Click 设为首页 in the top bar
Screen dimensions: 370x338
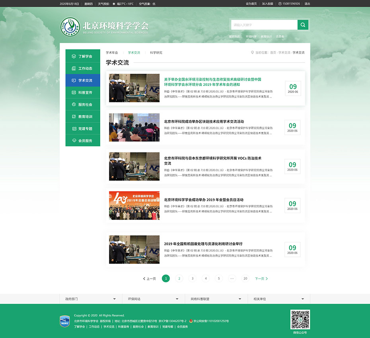[251, 4]
